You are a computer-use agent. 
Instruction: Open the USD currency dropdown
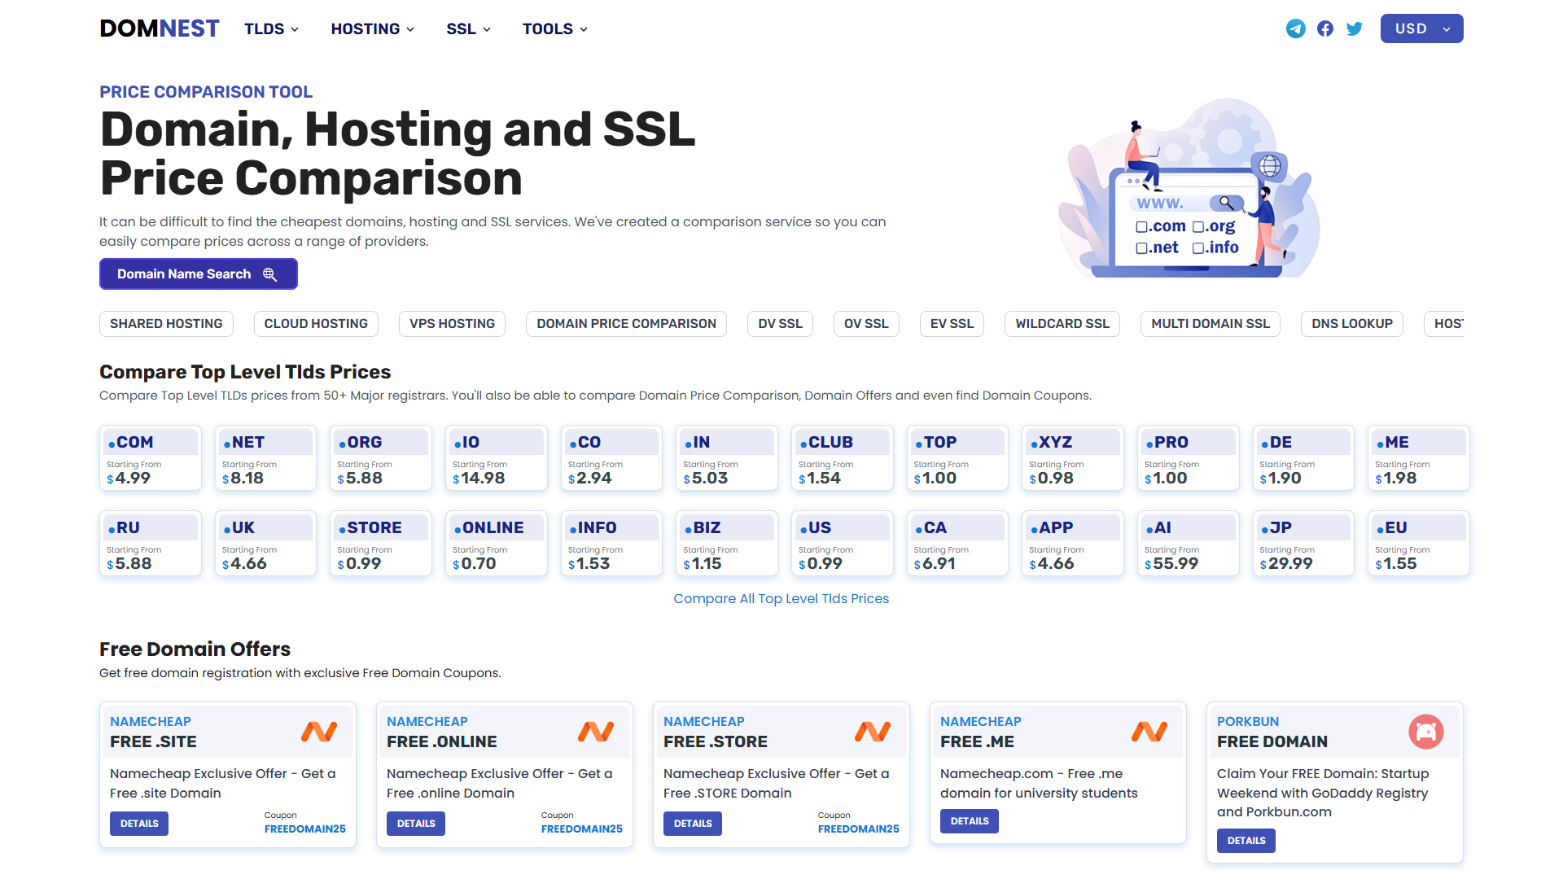pos(1421,29)
